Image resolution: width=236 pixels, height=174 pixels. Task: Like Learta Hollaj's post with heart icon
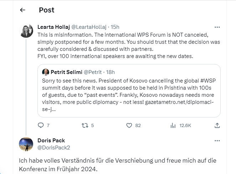click(129, 125)
